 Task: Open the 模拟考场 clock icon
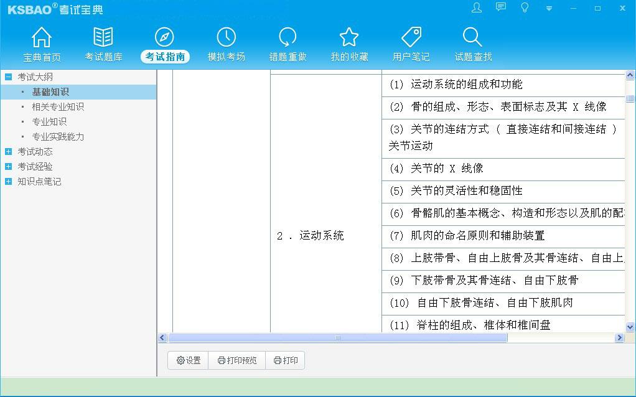[x=227, y=37]
